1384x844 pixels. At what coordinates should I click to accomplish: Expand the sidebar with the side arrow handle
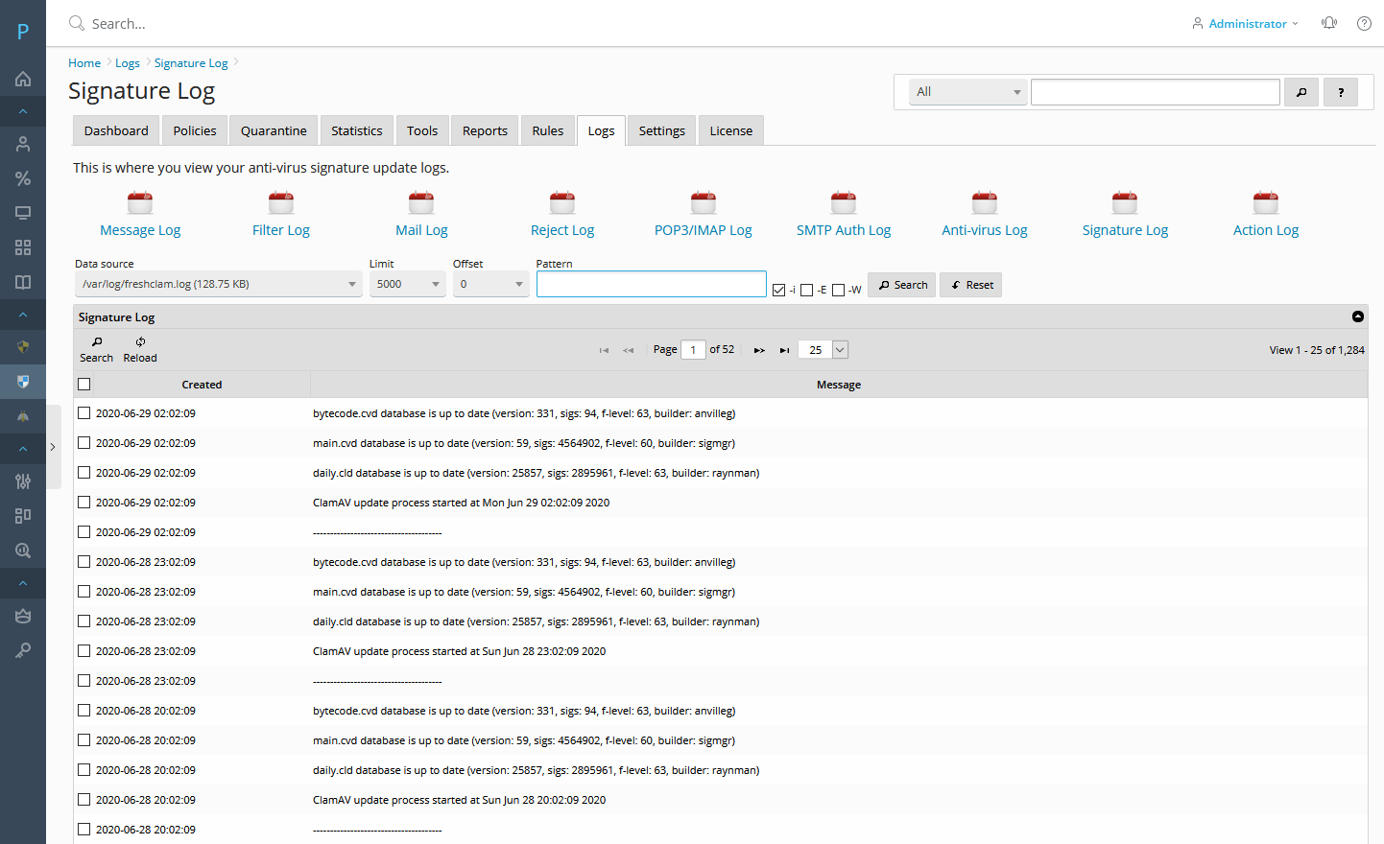[53, 447]
